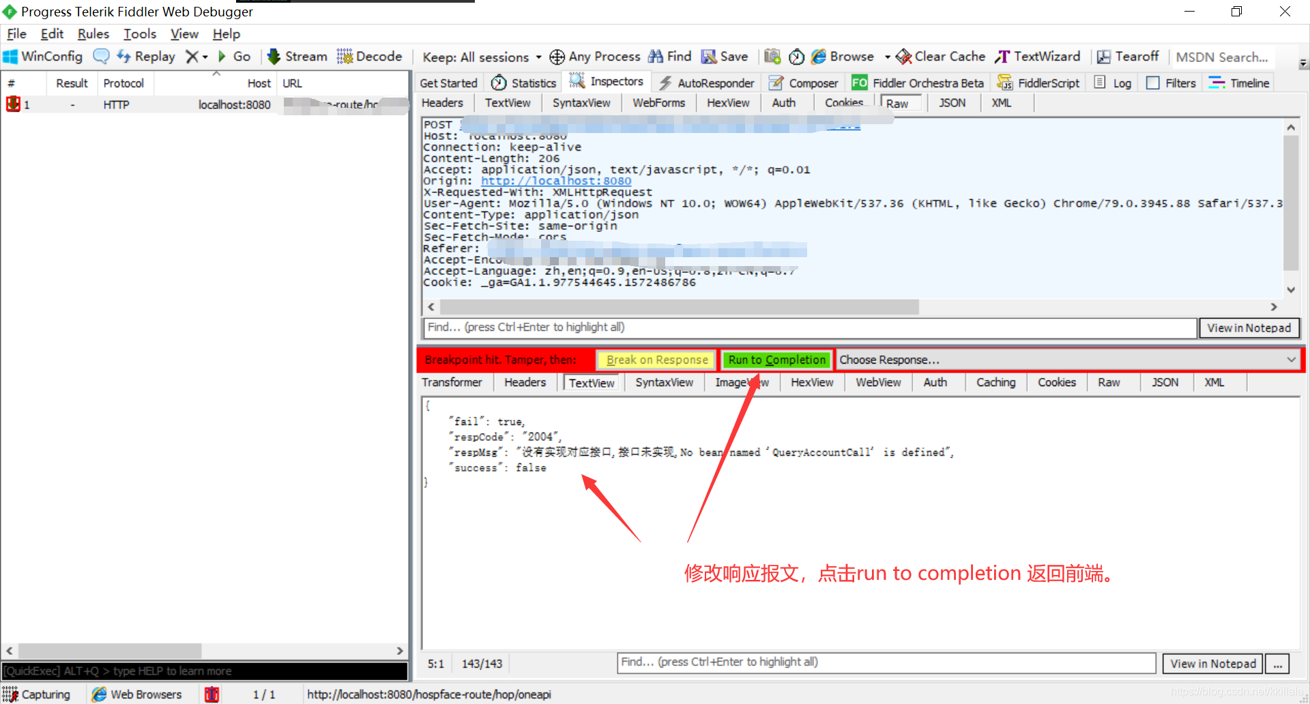
Task: Toggle Decode option in toolbar
Action: 369,57
